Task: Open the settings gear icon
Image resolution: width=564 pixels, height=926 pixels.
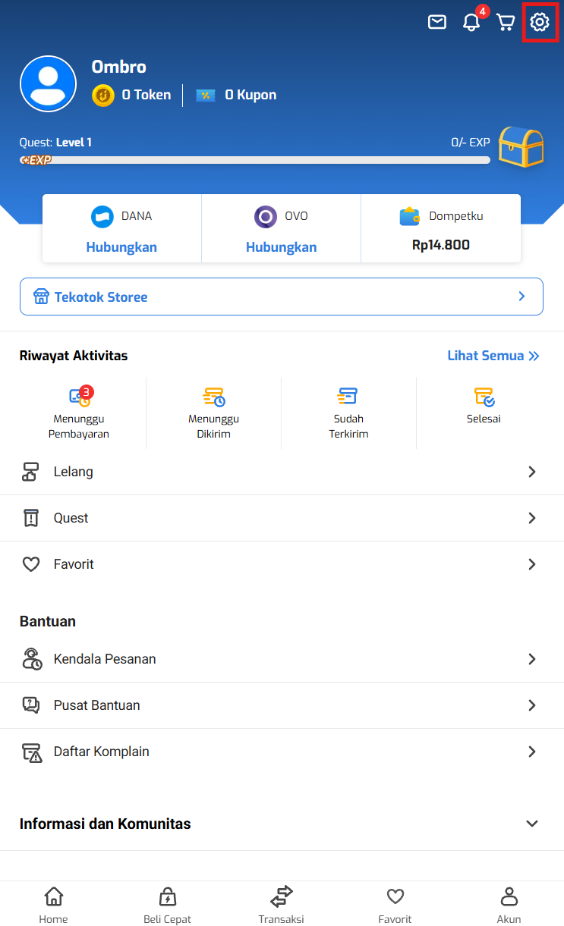Action: (x=539, y=22)
